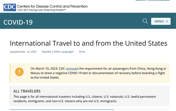The height and width of the screenshot is (111, 176).
Task: Click the page heading International Travel
Action: click(89, 43)
